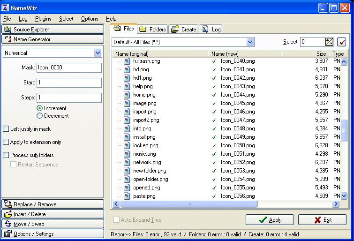Click the NameWiz title bar app icon
The height and width of the screenshot is (241, 354).
(x=6, y=8)
